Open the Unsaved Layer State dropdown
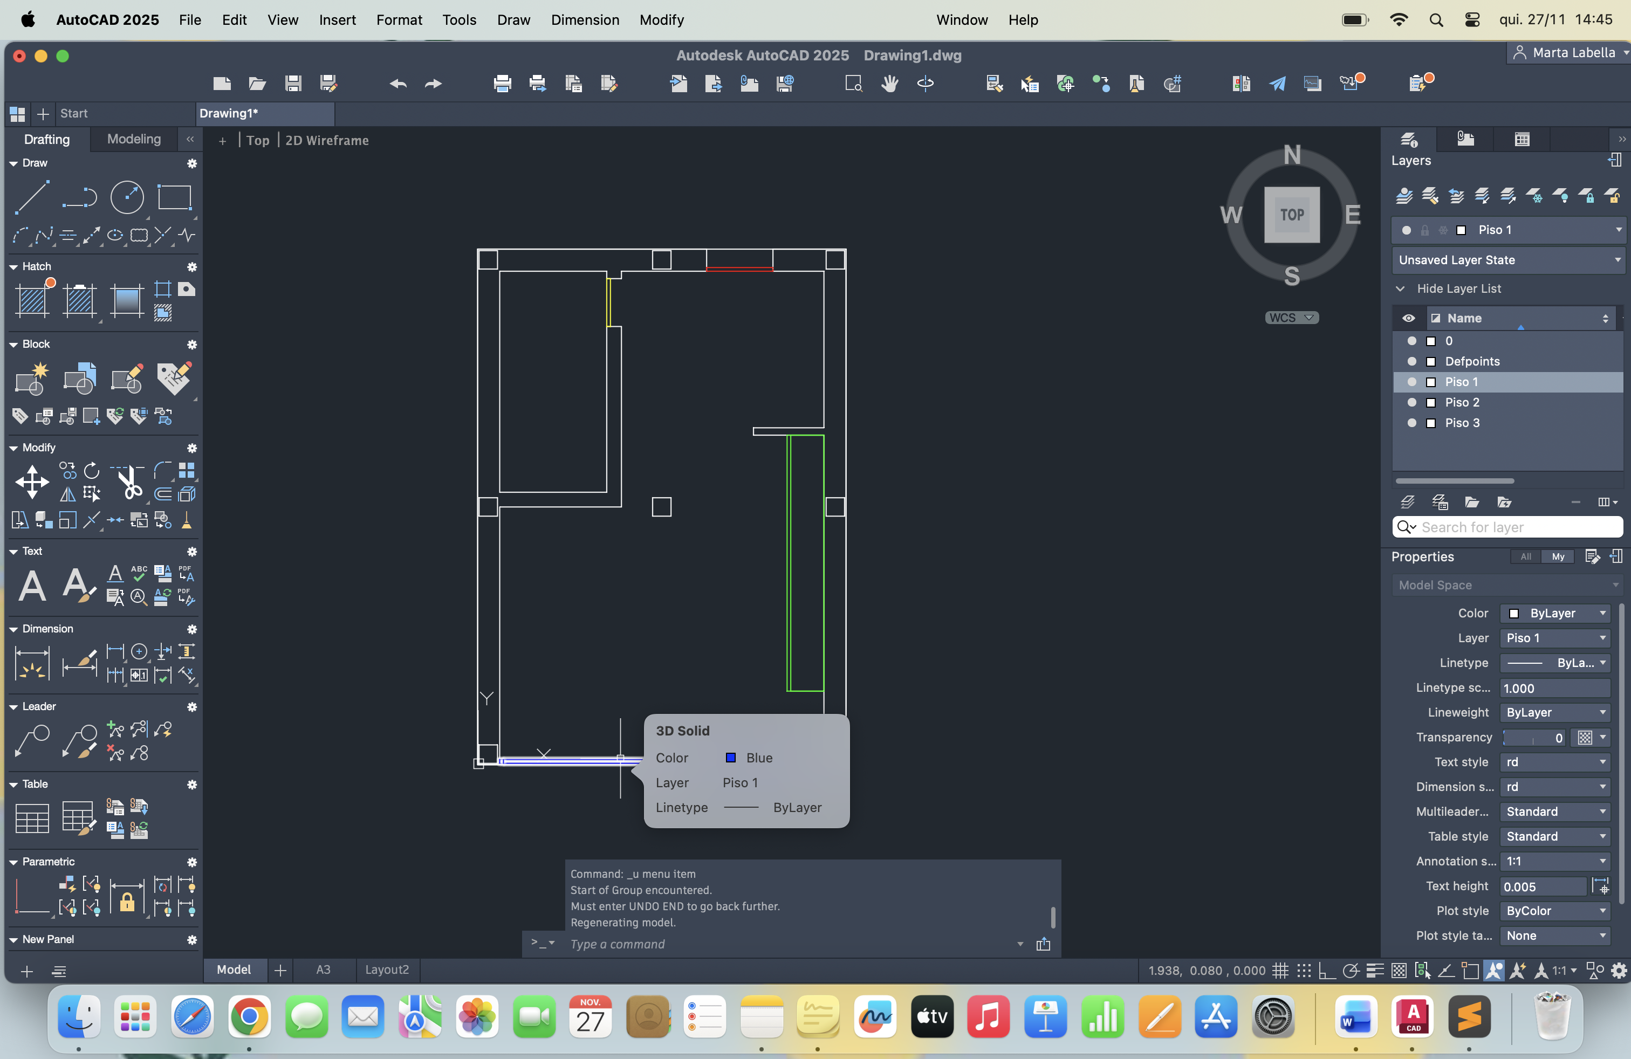 click(x=1507, y=259)
